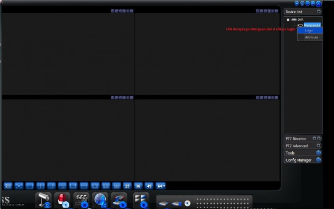
Task: Switch to 49-window layout
Action: pos(149,186)
